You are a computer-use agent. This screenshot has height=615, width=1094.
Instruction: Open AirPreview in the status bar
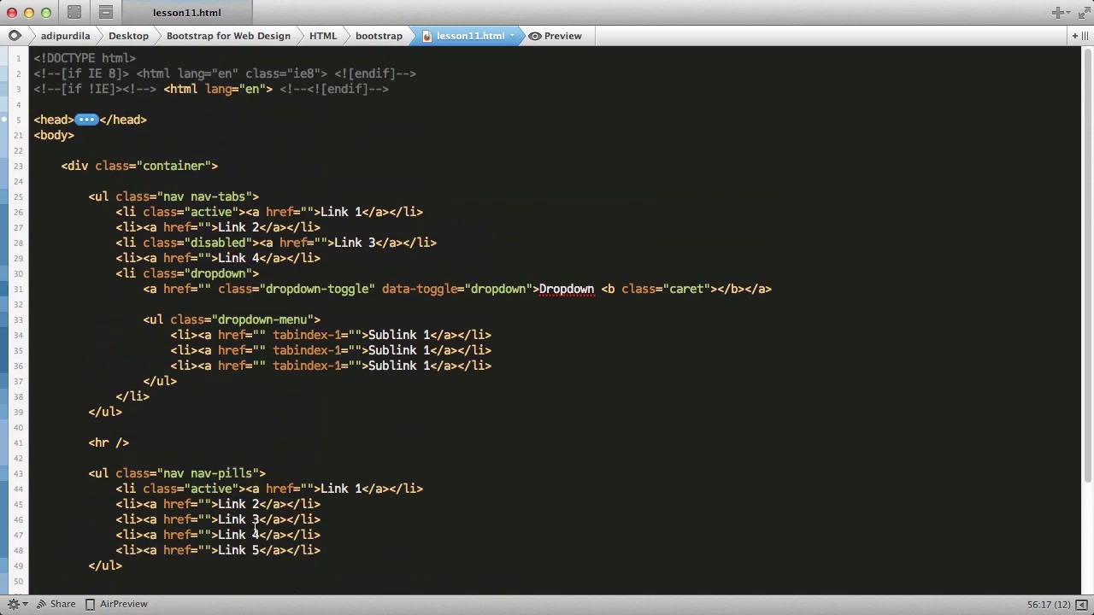[x=116, y=604]
